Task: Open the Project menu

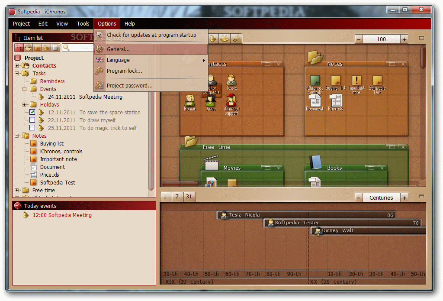Action: click(x=21, y=24)
